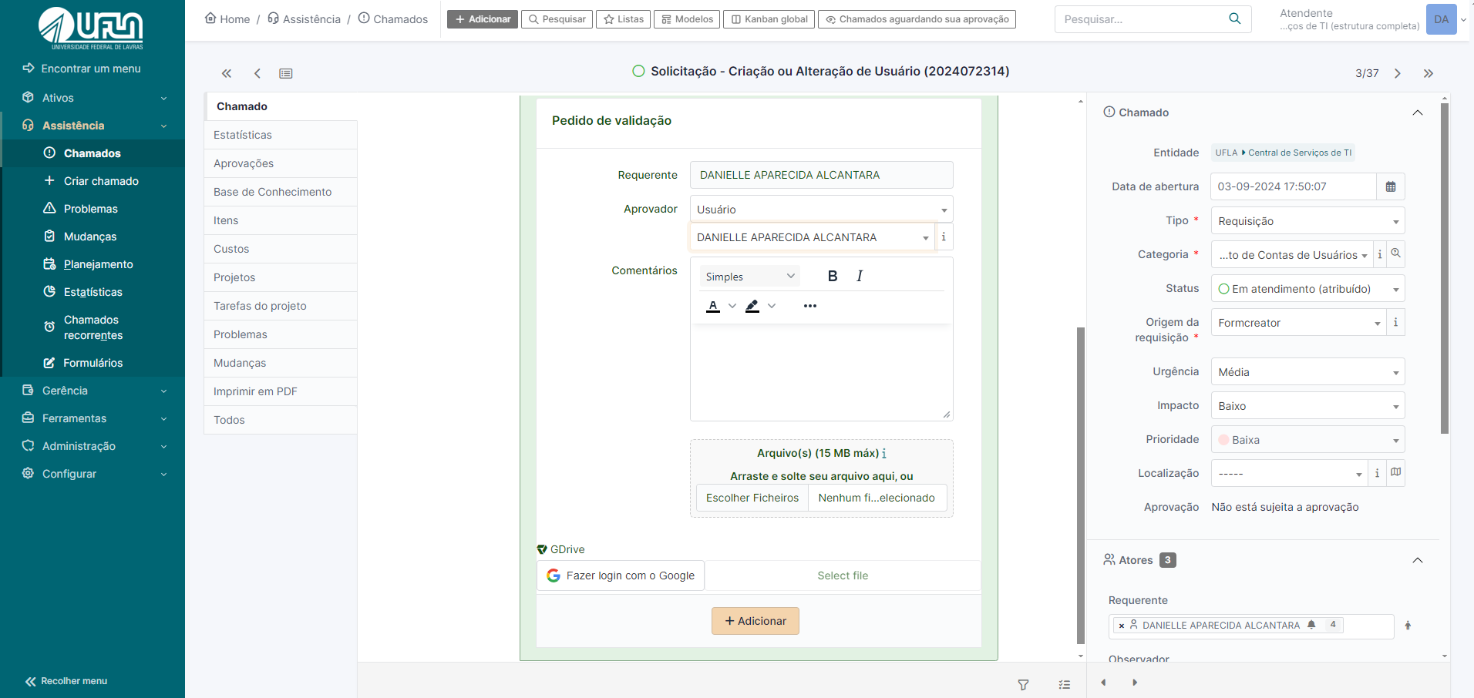Image resolution: width=1474 pixels, height=698 pixels.
Task: Open text color dropdown arrow
Action: pos(732,306)
